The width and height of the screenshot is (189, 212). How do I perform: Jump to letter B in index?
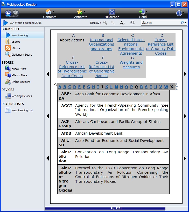point(65,87)
